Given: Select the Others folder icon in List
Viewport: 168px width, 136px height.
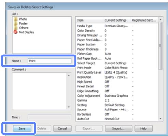Looking at the screenshot, I should (16, 28).
